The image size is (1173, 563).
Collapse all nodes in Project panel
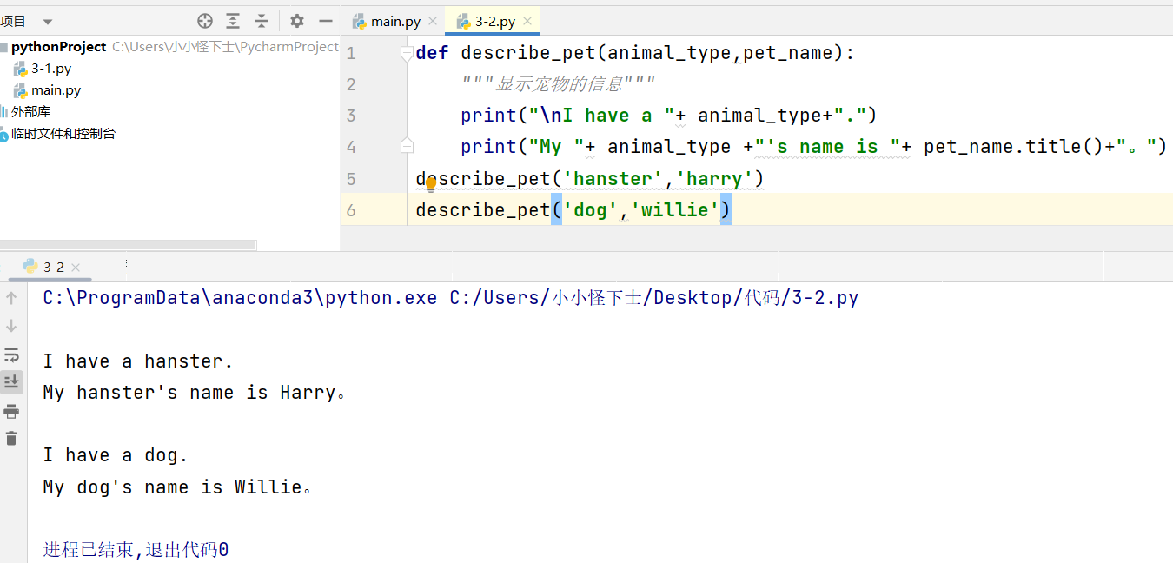(x=260, y=20)
